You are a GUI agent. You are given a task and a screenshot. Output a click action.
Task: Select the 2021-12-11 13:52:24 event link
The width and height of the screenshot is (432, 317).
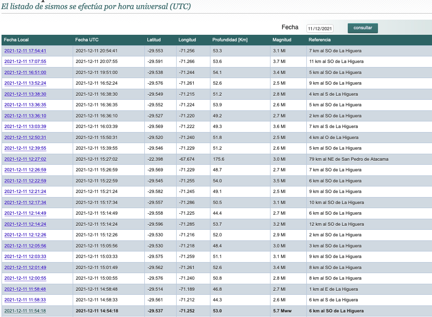tap(25, 83)
